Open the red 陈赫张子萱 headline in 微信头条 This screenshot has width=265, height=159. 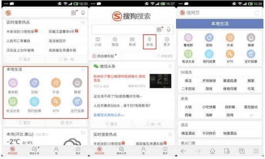tap(120, 78)
